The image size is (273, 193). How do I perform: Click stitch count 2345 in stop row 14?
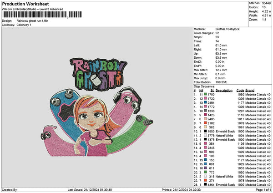tap(211, 148)
